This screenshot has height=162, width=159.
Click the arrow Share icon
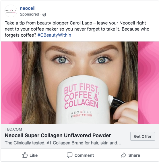pyautogui.click(x=123, y=155)
